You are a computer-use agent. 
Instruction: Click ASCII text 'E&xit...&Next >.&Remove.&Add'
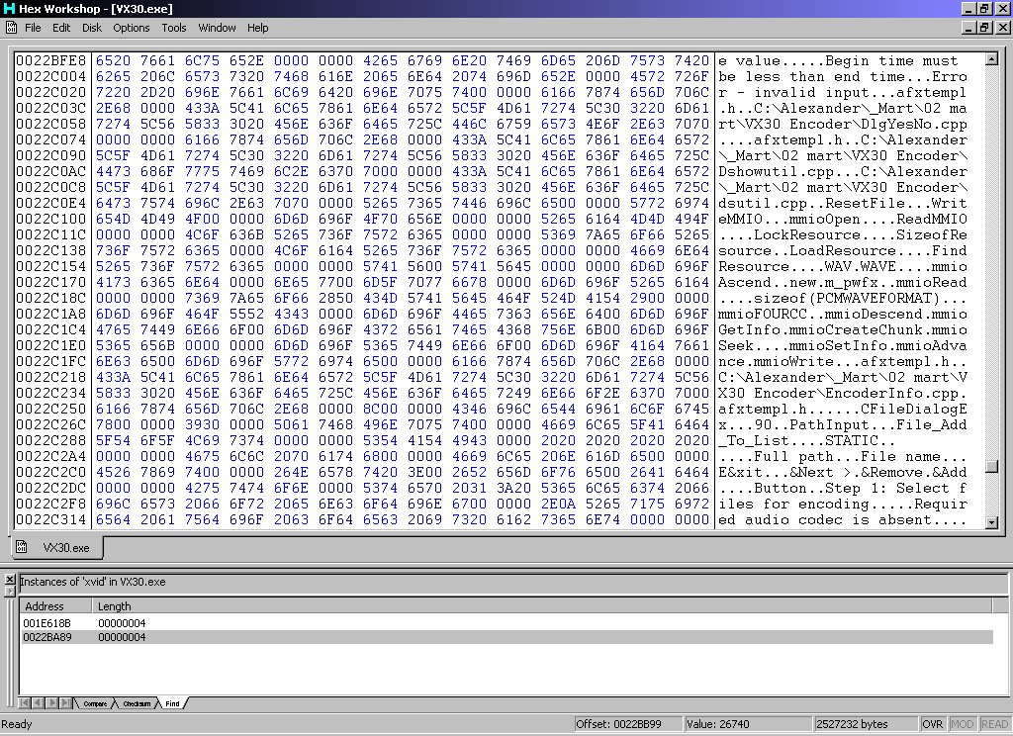tap(843, 472)
